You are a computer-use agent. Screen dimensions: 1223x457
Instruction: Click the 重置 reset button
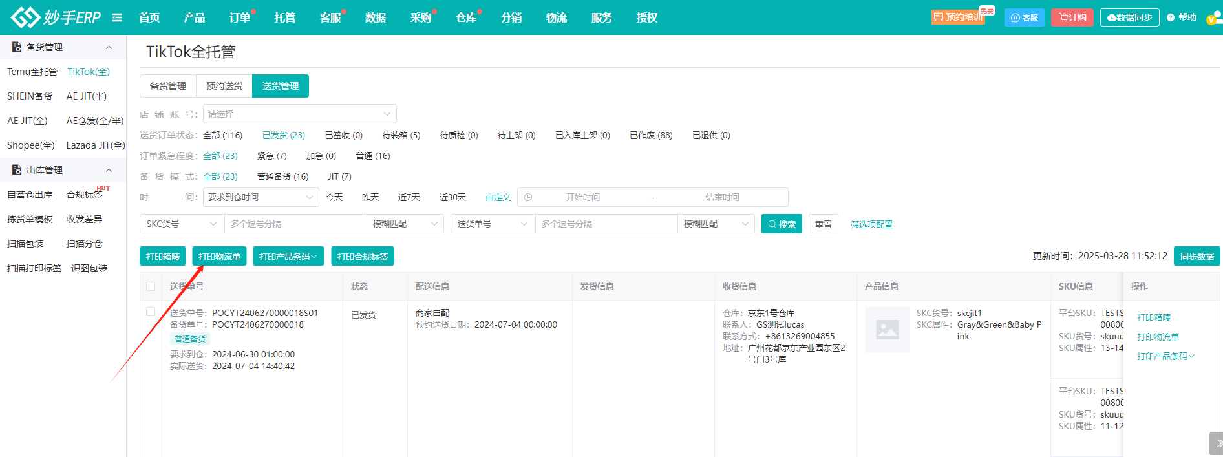(824, 224)
